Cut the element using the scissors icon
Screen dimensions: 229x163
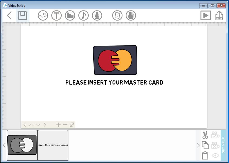pyautogui.click(x=205, y=135)
